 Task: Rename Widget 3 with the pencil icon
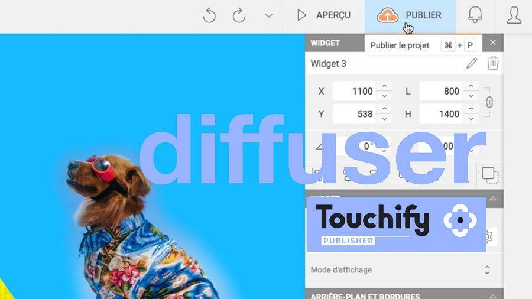pos(472,63)
